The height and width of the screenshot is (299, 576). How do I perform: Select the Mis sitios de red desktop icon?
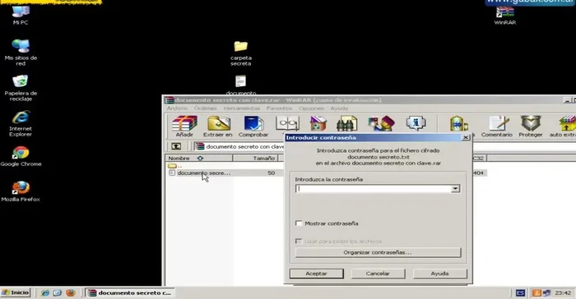21,53
